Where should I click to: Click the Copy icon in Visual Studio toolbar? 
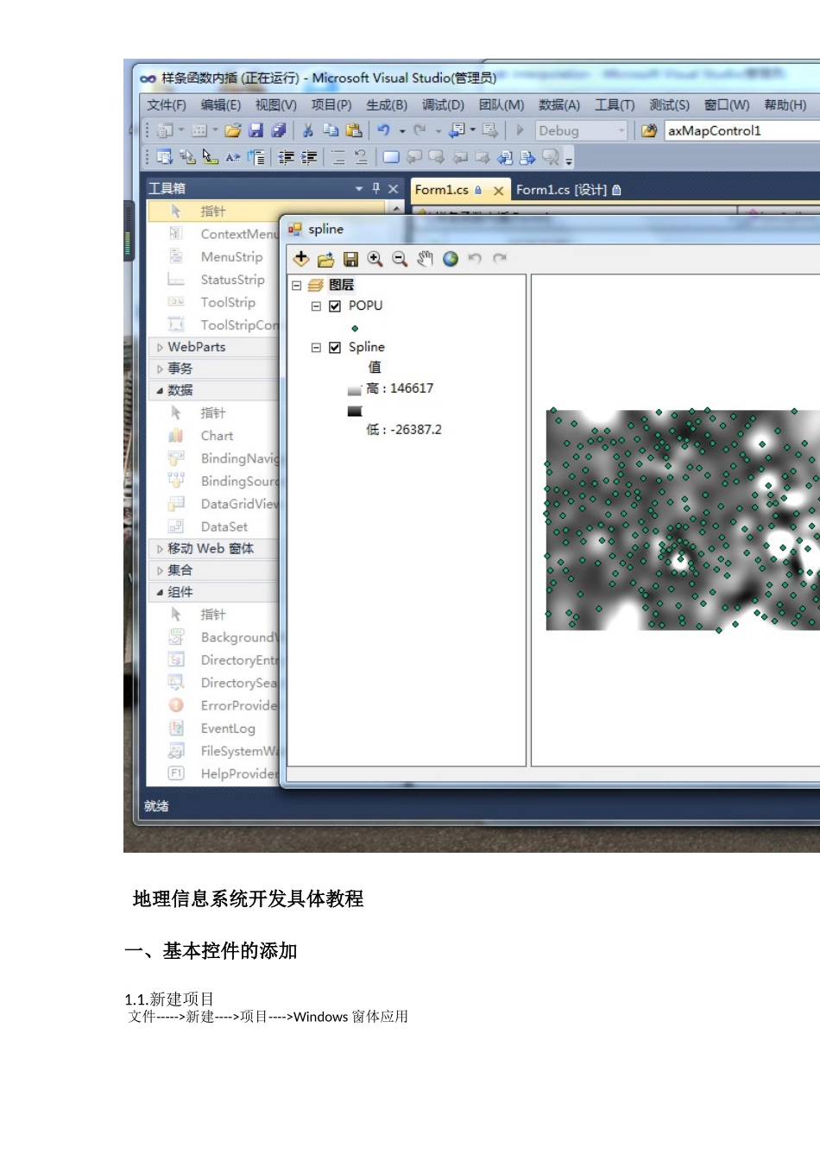pyautogui.click(x=331, y=130)
